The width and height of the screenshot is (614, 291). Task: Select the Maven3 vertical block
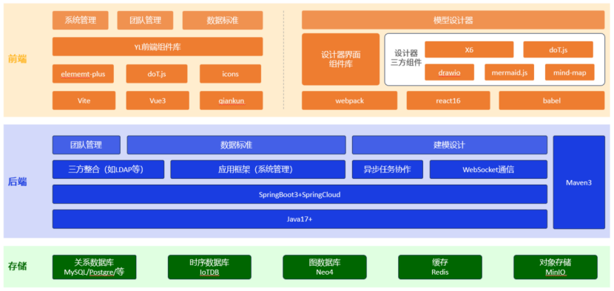[578, 182]
